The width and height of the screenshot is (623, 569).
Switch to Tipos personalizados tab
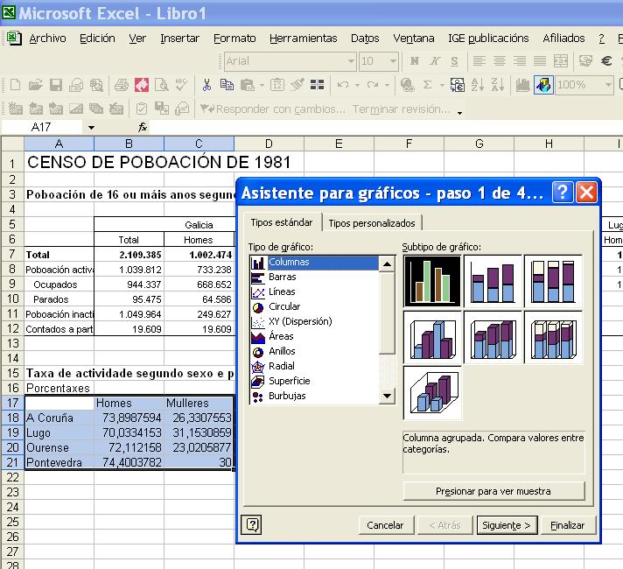[x=372, y=223]
